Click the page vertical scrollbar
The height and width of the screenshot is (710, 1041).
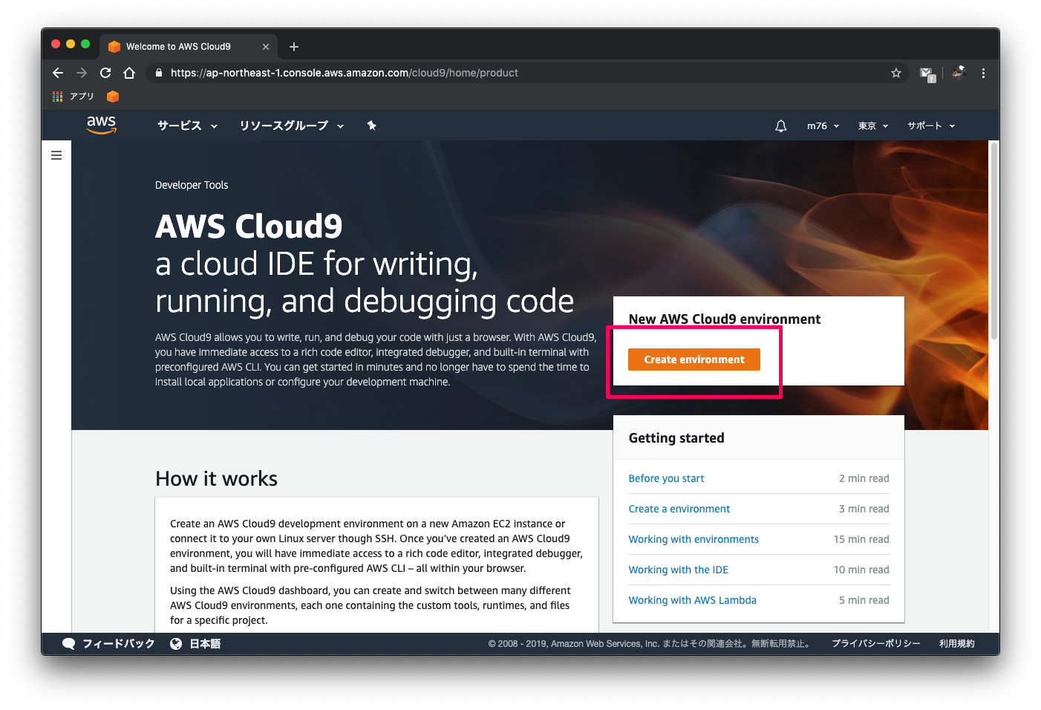coord(994,241)
